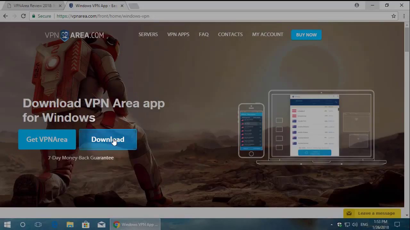Launch Edge browser from taskbar

click(54, 225)
